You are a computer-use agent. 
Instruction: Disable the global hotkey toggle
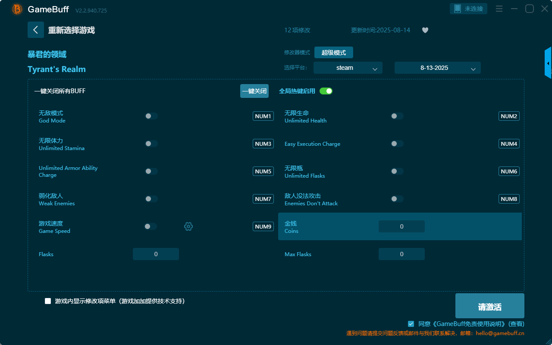[326, 91]
